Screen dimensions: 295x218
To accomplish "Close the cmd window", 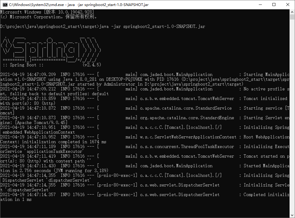I will pos(288,5).
